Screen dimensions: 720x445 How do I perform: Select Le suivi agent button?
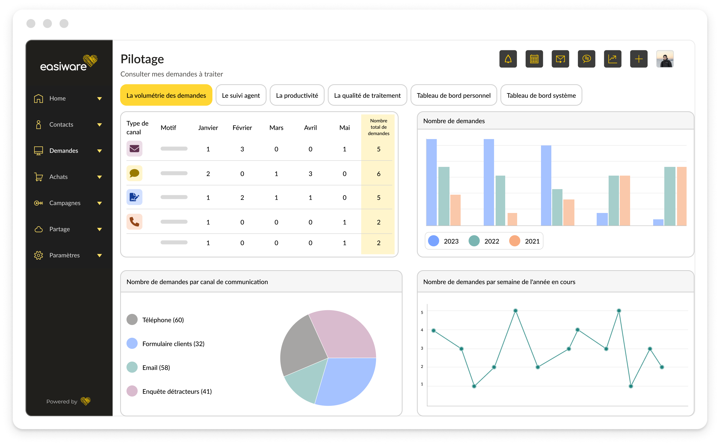[241, 95]
